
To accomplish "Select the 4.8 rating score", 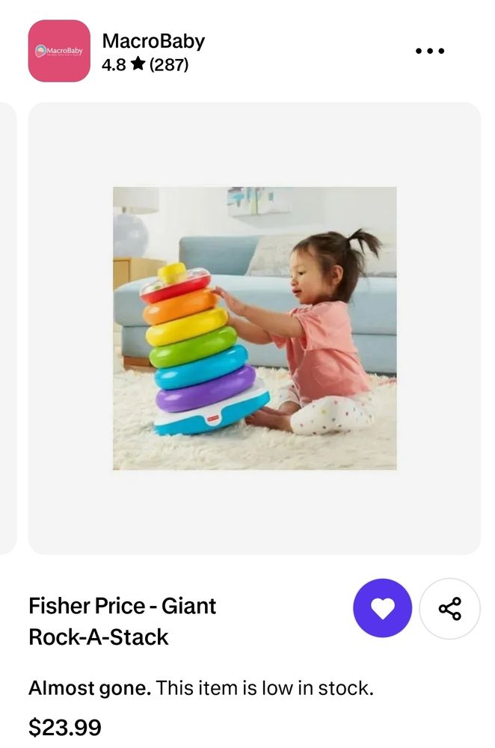I will pos(114,64).
